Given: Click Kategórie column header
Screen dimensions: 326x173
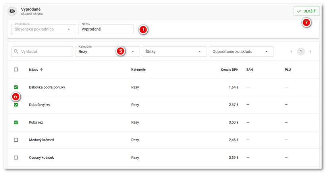Looking at the screenshot, I should 138,69.
